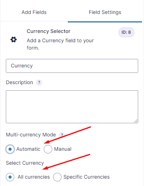Choose the Specific Currencies radio circle
The image size is (144, 186).
(x=57, y=177)
